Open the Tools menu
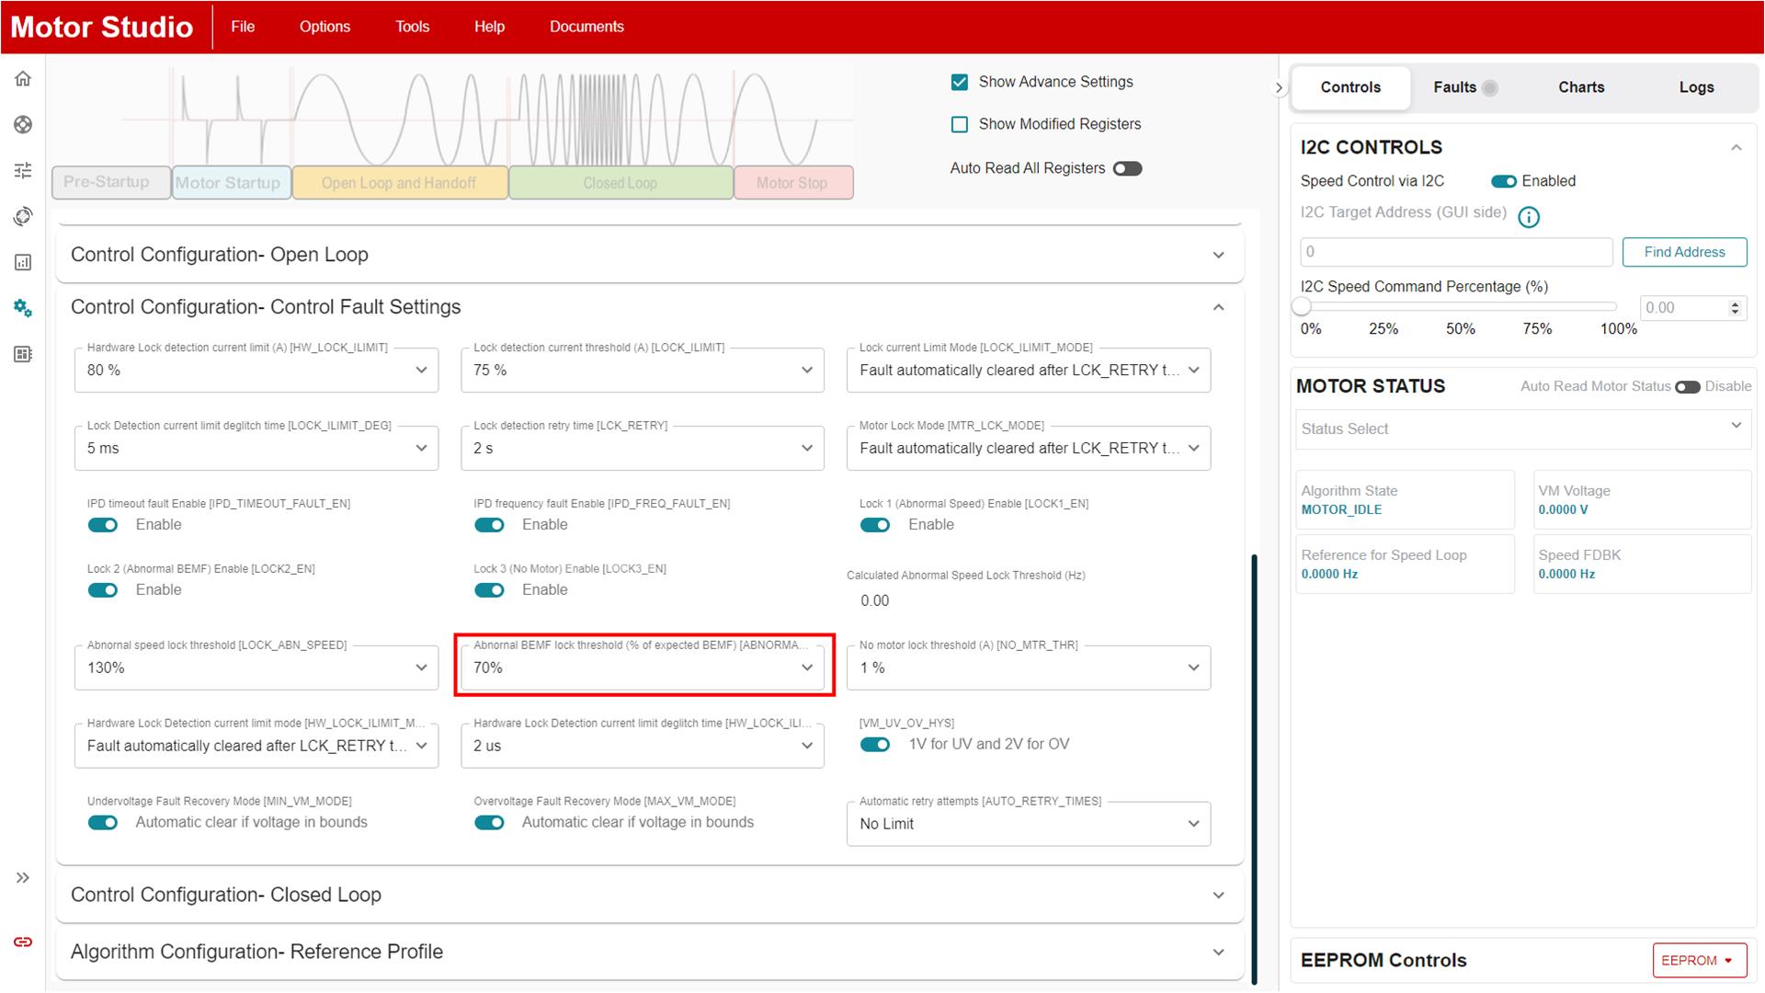The image size is (1765, 993). [x=412, y=27]
